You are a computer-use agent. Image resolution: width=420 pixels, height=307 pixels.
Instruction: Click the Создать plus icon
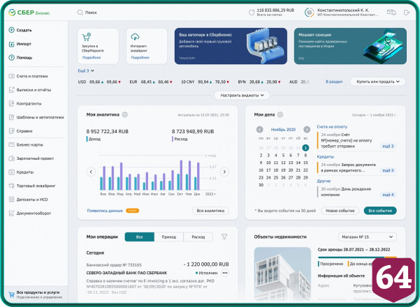[x=11, y=30]
